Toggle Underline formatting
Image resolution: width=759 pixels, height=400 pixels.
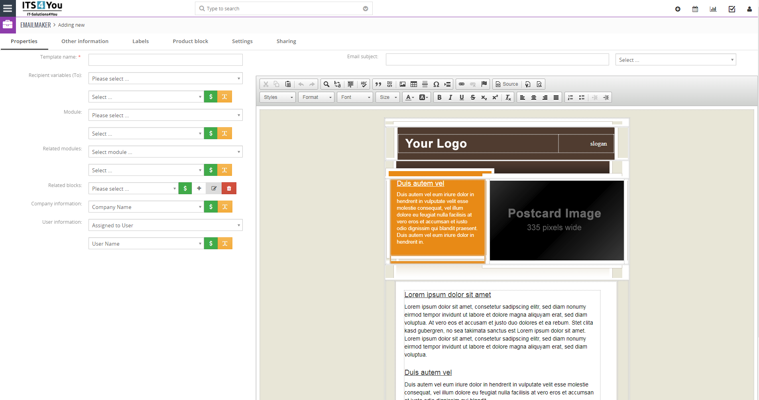pos(462,97)
